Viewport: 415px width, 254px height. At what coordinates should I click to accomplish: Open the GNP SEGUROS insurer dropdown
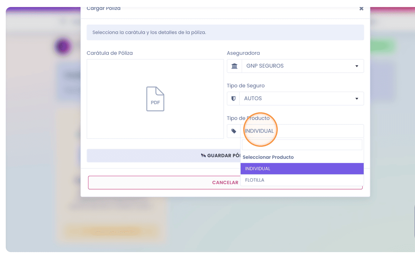pos(303,66)
